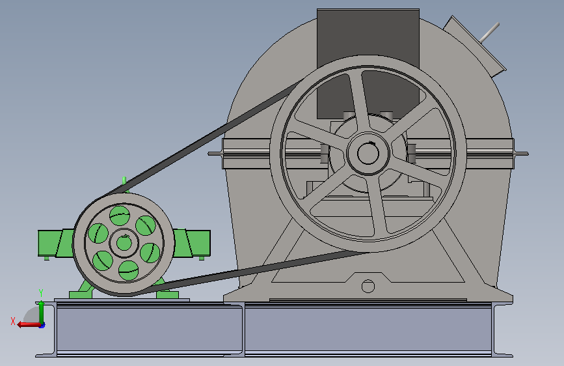Viewport: 564px width, 366px height.
Task: Click the right panel of the base frame
Action: point(368,330)
